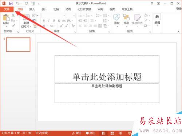
Task: Switch to the 设计 tab
Action: tap(44, 9)
